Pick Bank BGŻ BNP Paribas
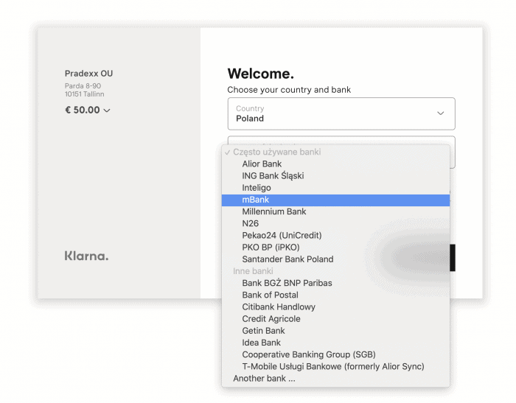The image size is (516, 403). pos(335,283)
